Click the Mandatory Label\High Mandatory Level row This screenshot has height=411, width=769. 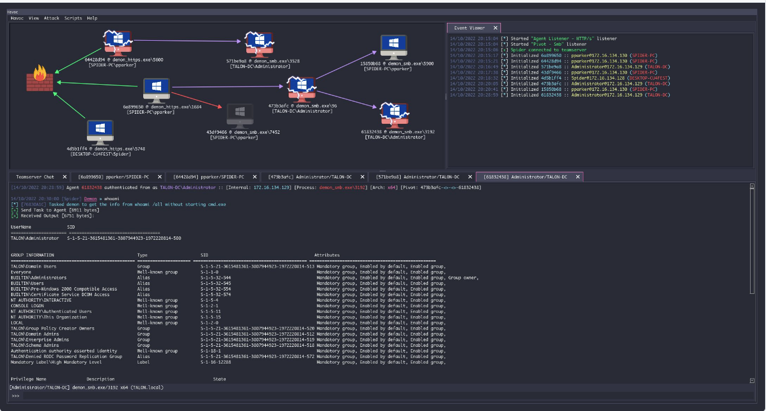[228, 362]
